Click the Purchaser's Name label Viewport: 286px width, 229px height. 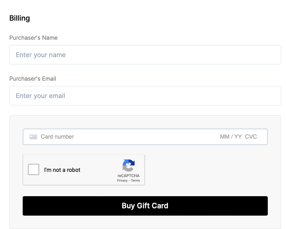tap(34, 38)
